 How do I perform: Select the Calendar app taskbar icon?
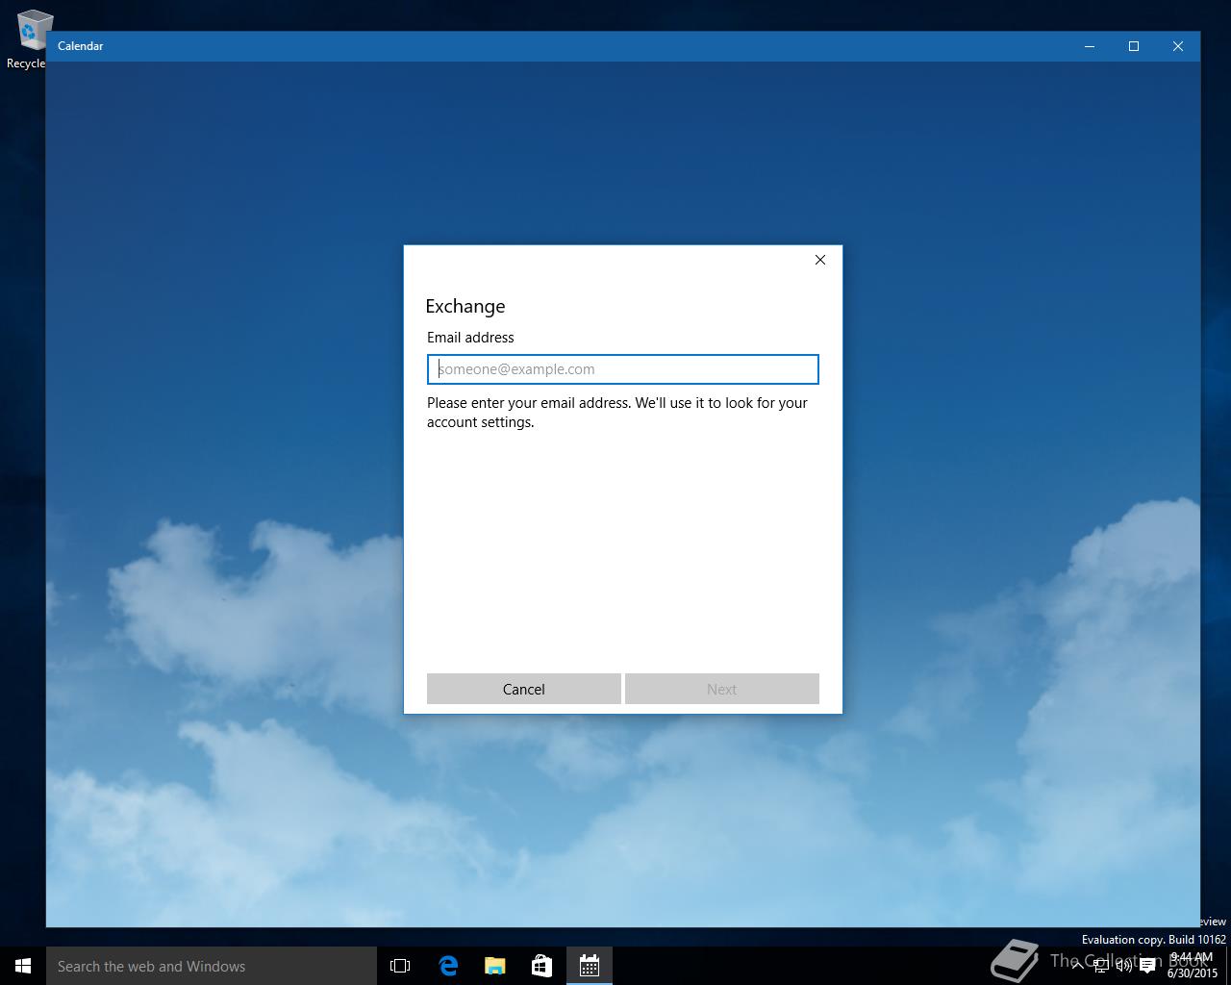click(x=589, y=966)
